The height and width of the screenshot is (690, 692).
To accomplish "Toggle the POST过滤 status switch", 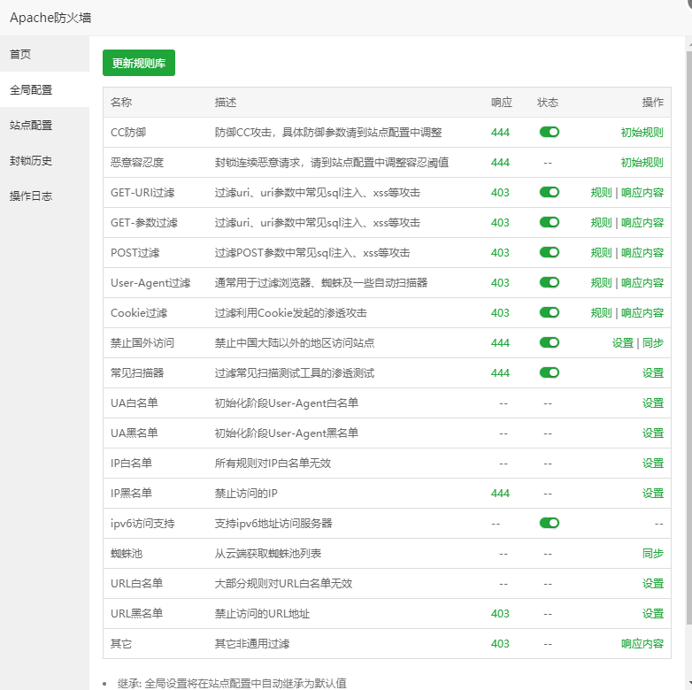I will [x=549, y=252].
